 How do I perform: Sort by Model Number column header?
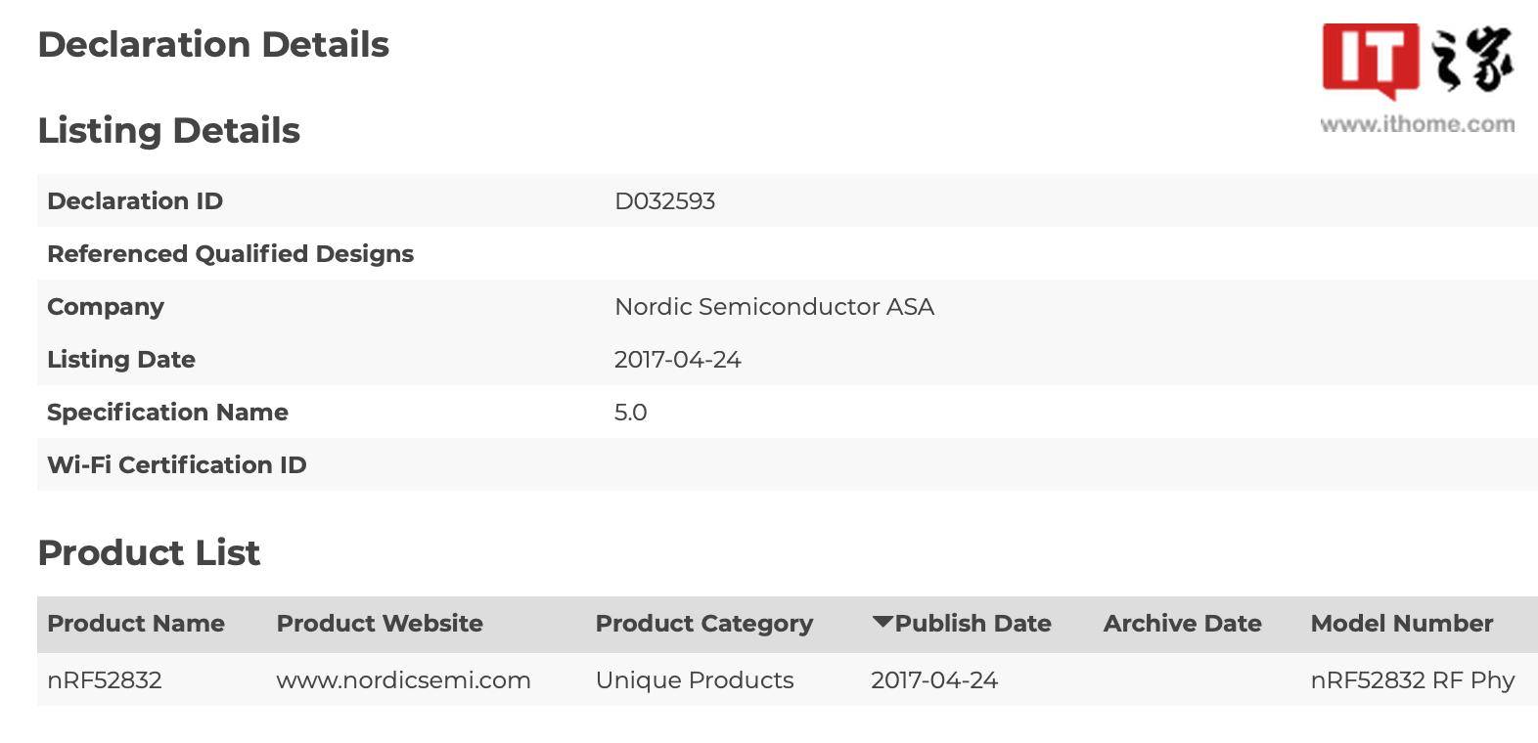pyautogui.click(x=1401, y=624)
